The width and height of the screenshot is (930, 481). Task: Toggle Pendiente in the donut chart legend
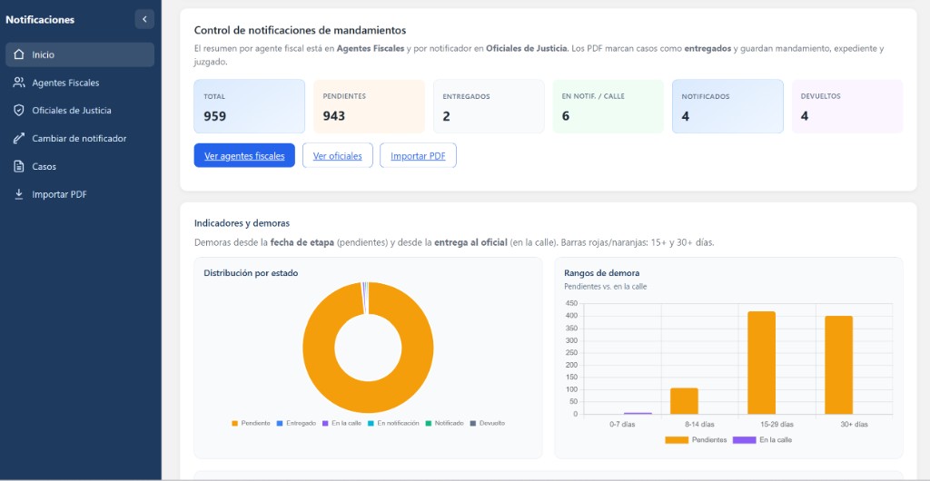(251, 423)
